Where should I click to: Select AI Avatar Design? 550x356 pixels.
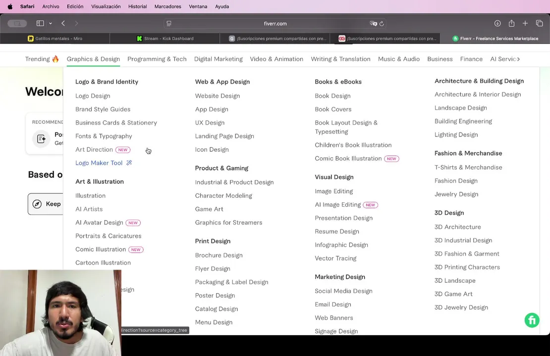click(x=99, y=222)
